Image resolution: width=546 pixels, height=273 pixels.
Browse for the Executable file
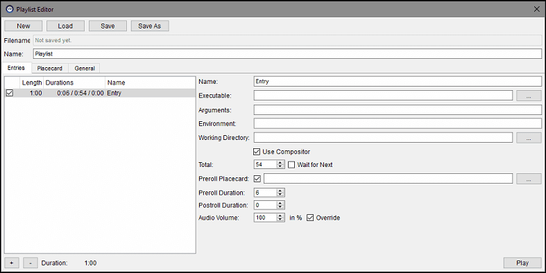(529, 96)
